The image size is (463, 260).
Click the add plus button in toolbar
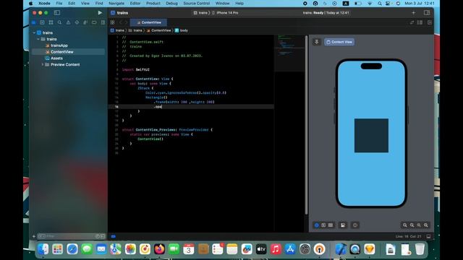coord(413,13)
